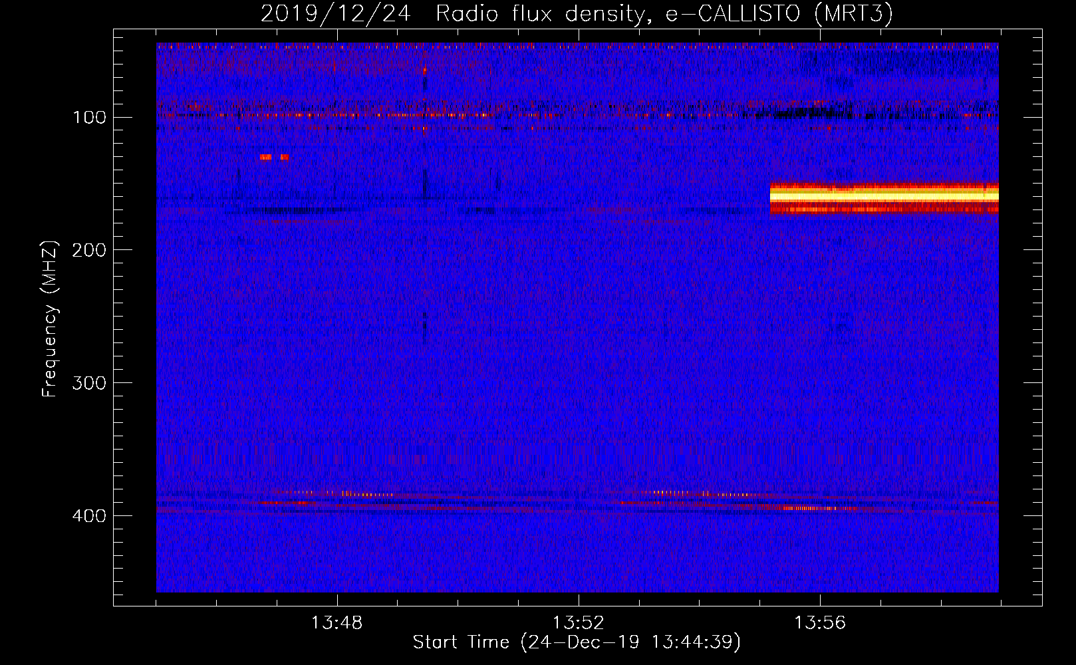Viewport: 1076px width, 665px height.
Task: Click the "Start Time (24-Dec-19 13:44:39)" label
Action: point(577,642)
